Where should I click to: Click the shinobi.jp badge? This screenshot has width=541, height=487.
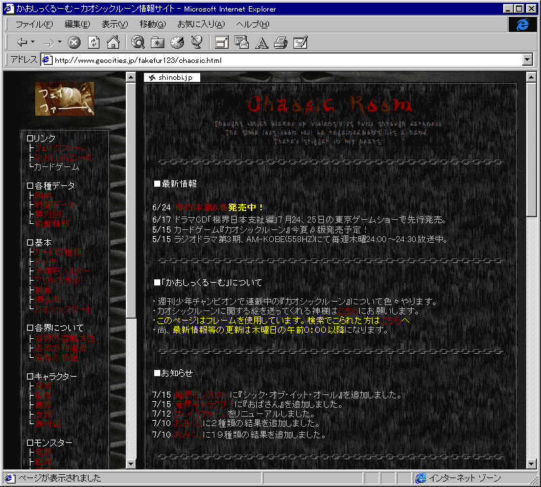(x=172, y=77)
